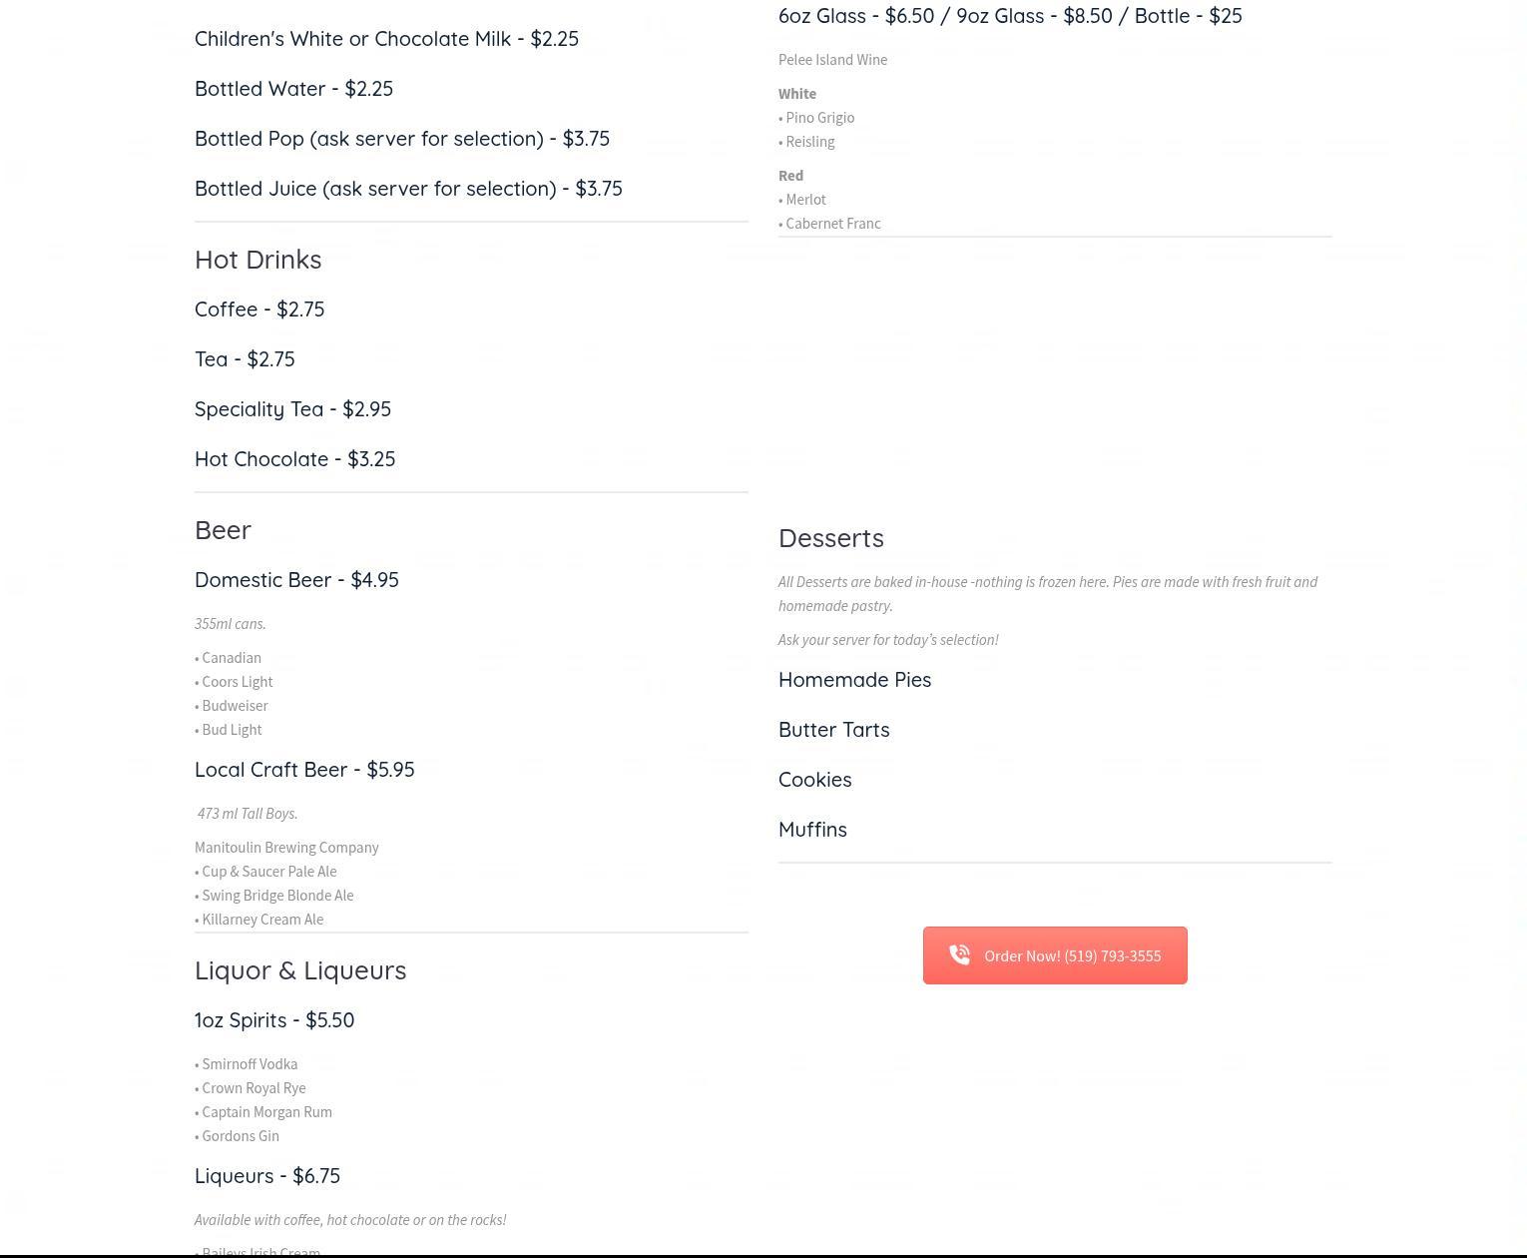1527x1258 pixels.
Task: Click the phone icon in order button
Action: point(959,955)
